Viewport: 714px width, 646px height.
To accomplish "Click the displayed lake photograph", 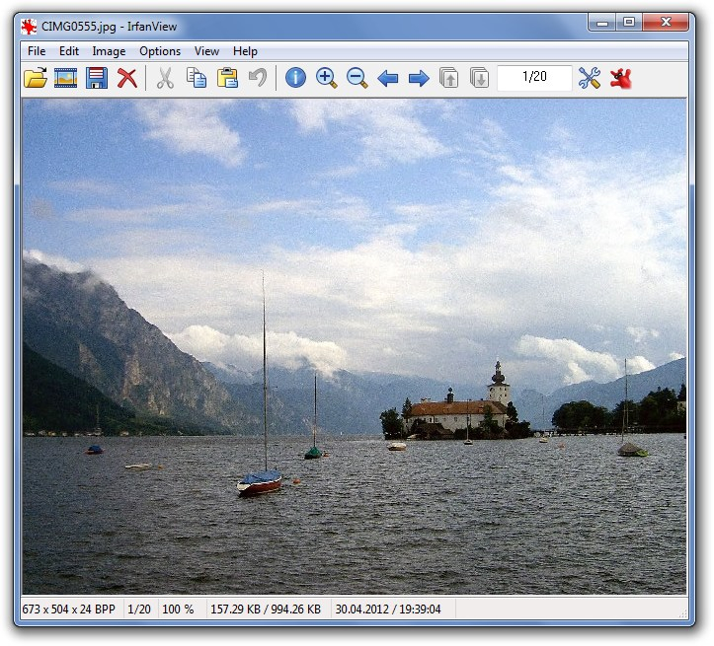I will (355, 347).
